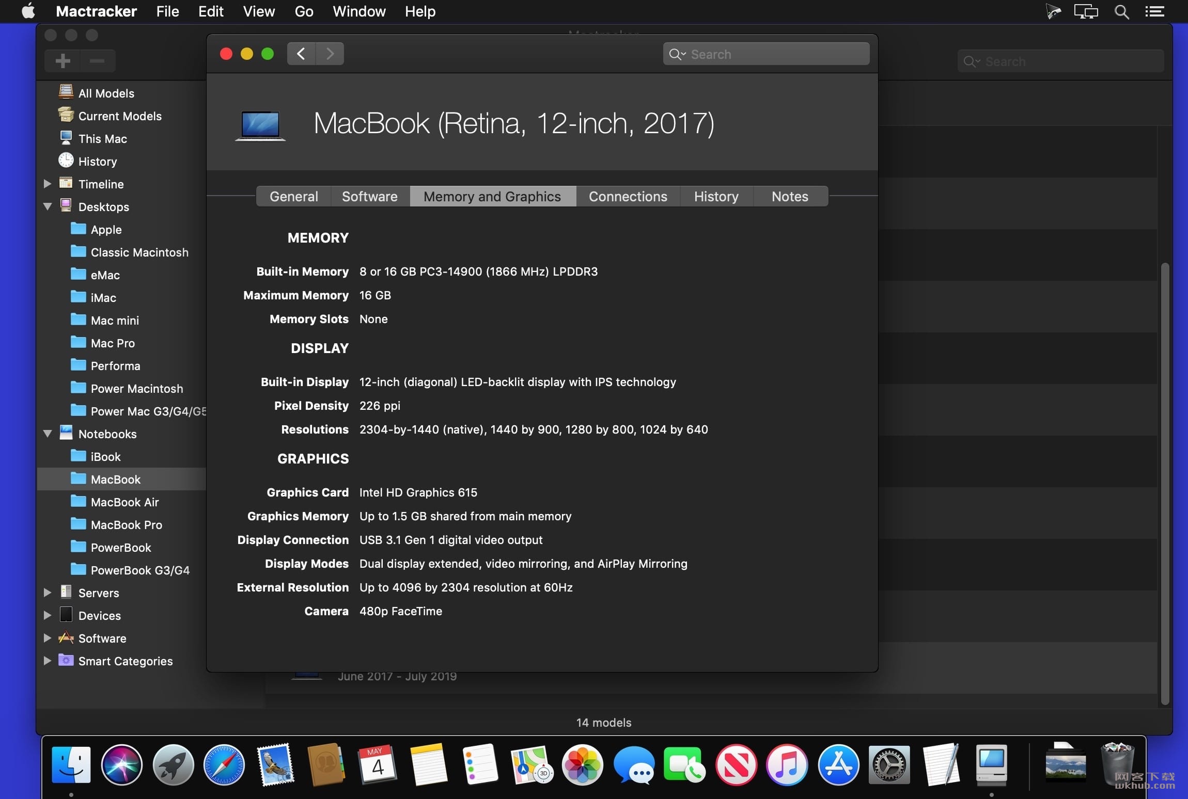
Task: Select the Mac mini folder
Action: coord(115,320)
